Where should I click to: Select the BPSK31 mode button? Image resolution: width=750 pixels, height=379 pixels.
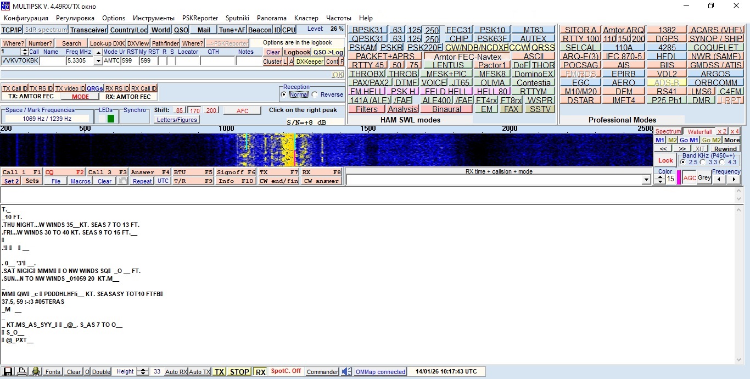coord(368,30)
